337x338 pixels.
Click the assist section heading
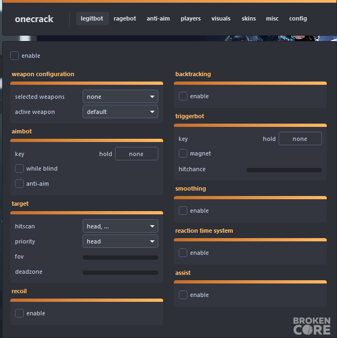[x=183, y=273]
